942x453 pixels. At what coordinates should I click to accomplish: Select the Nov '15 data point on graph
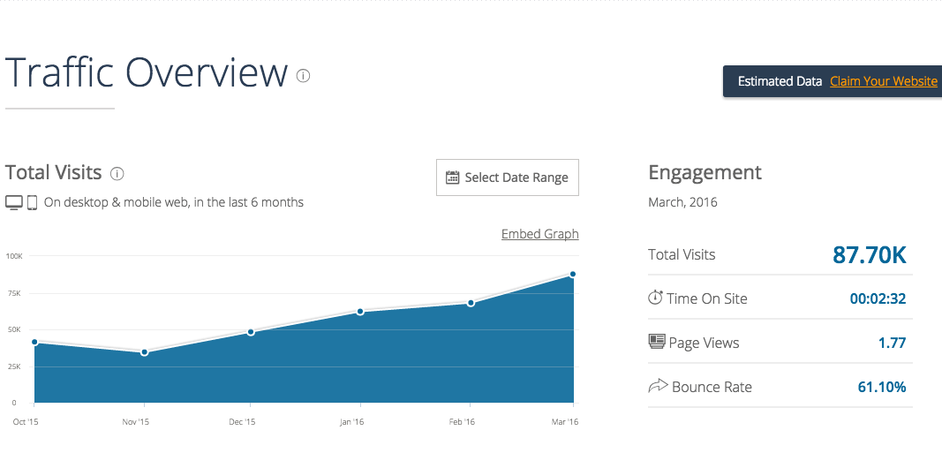(144, 352)
